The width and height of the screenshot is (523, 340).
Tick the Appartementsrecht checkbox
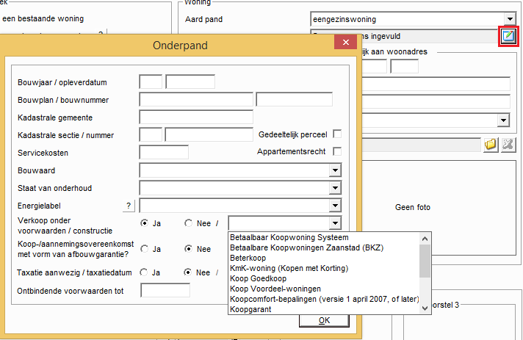(x=337, y=151)
